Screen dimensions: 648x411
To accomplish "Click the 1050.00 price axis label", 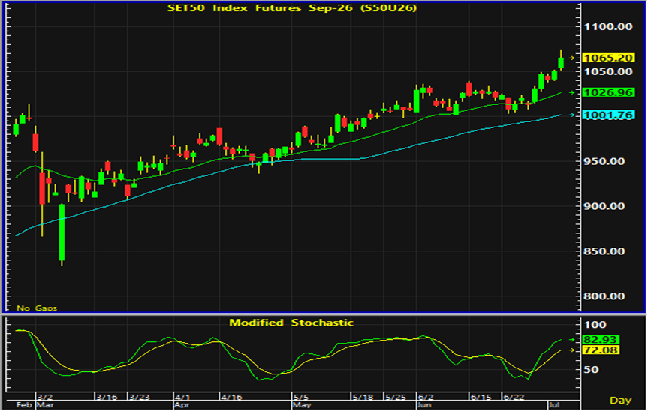I will tap(608, 72).
